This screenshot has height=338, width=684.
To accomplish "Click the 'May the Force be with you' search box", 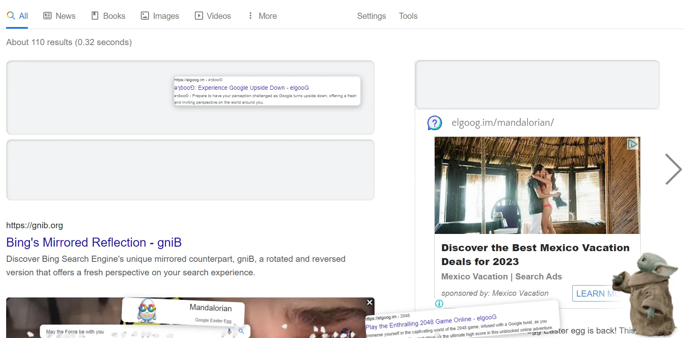I will click(145, 331).
